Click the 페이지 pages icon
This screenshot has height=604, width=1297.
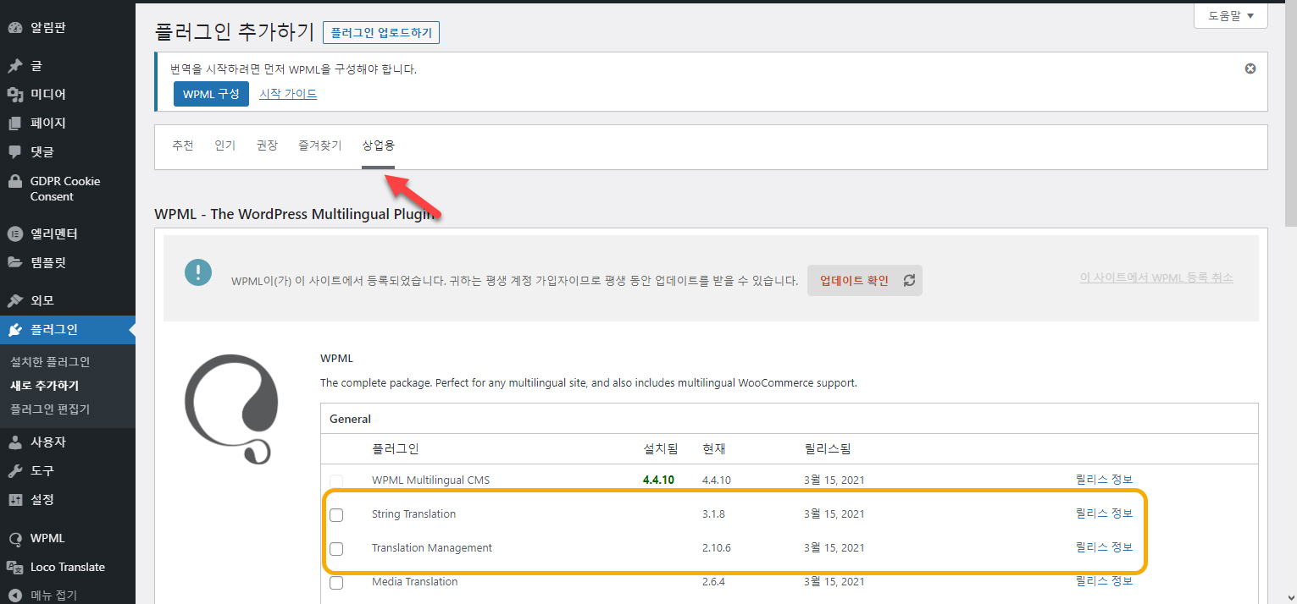pyautogui.click(x=14, y=124)
